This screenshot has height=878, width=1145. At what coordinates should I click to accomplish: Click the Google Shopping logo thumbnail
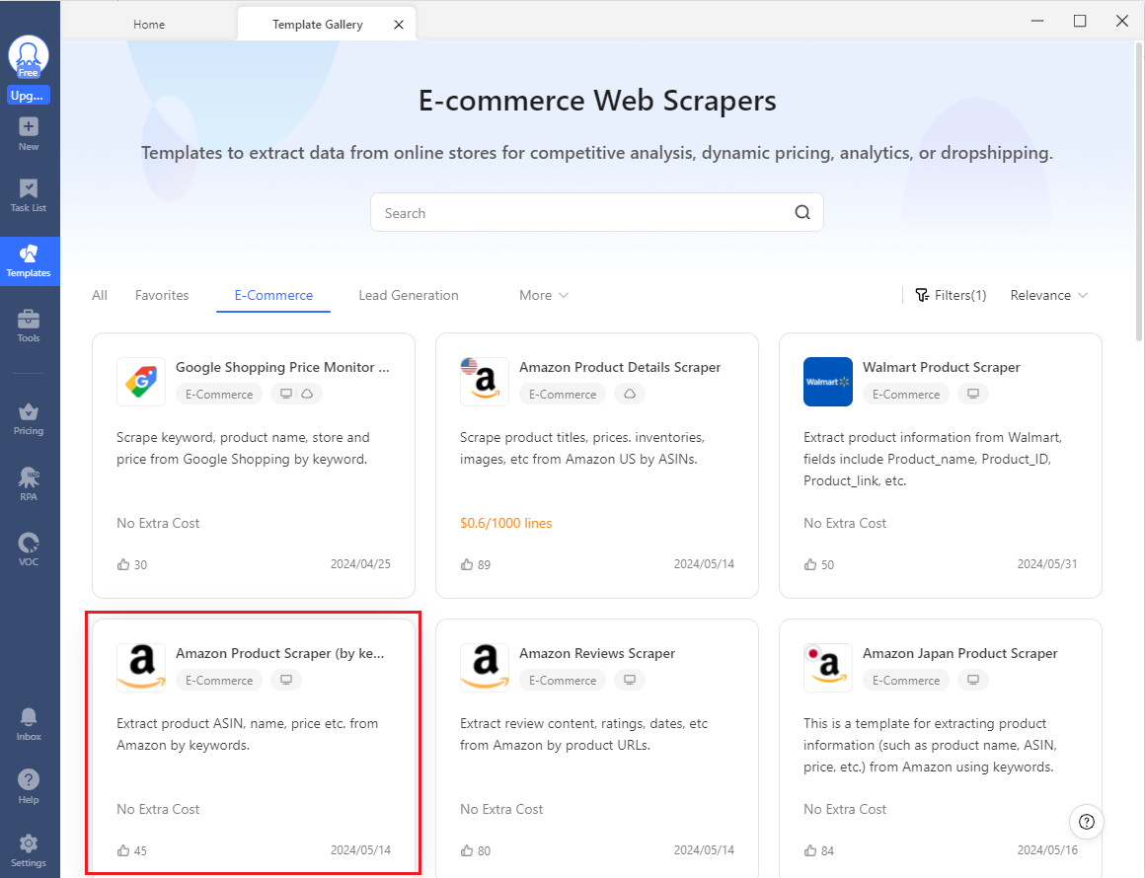click(141, 382)
